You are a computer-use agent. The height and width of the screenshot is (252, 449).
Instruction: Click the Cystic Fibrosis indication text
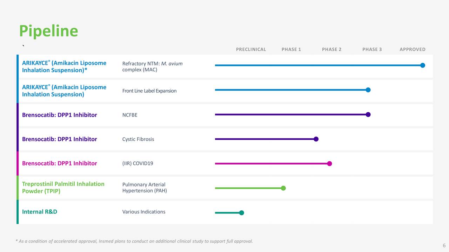click(x=138, y=139)
